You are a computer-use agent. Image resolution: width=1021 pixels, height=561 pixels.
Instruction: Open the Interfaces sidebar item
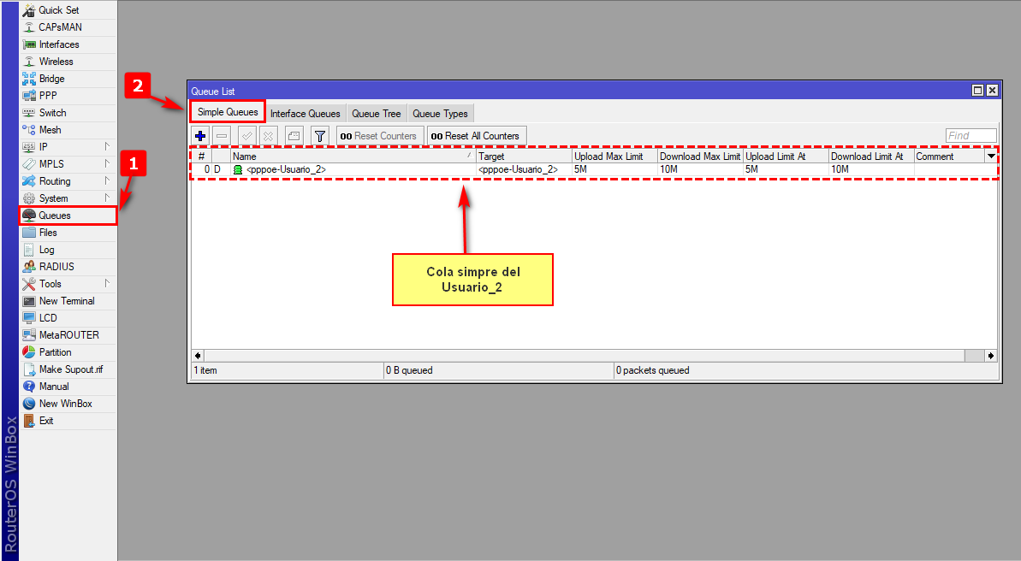(x=58, y=44)
